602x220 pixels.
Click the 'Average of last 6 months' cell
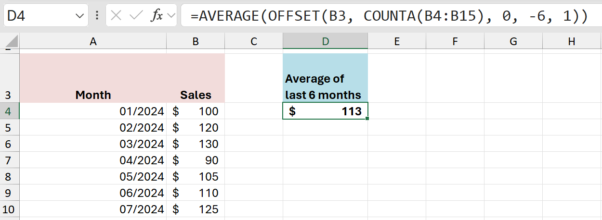pyautogui.click(x=326, y=78)
